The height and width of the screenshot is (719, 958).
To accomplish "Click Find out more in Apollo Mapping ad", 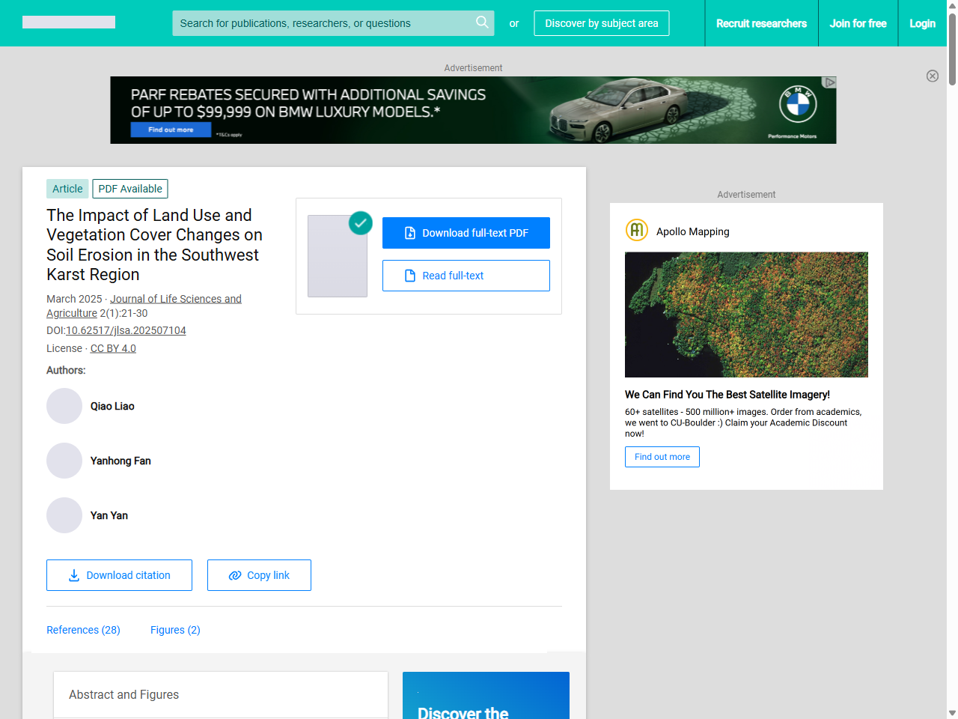I will pyautogui.click(x=662, y=457).
